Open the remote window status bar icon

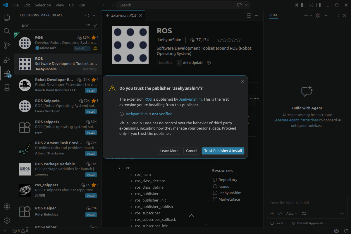(5, 231)
